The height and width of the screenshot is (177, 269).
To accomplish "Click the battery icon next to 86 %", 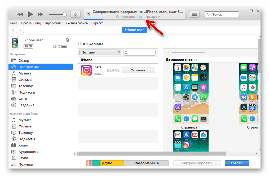I will [x=64, y=46].
